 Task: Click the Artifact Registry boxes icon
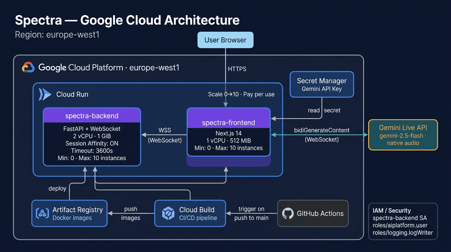pos(42,213)
